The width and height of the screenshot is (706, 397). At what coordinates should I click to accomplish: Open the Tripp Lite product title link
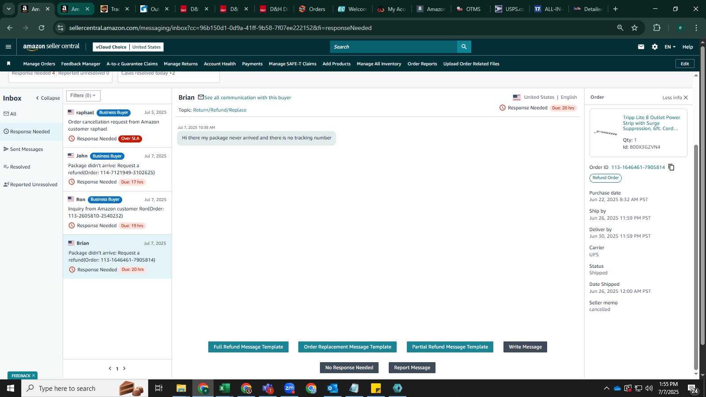coord(651,123)
